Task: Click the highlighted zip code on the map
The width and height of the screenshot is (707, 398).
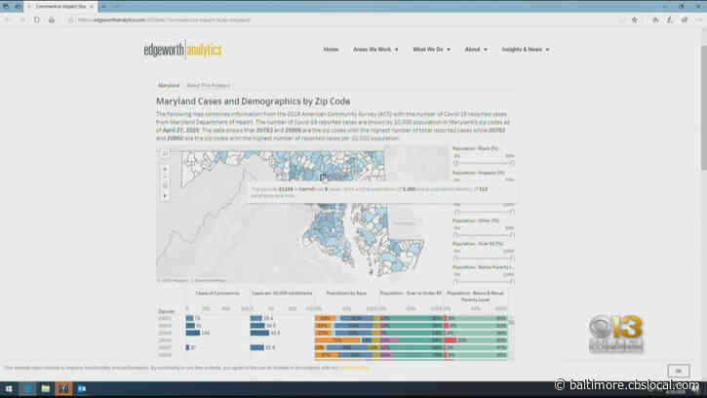Action: pos(323,178)
